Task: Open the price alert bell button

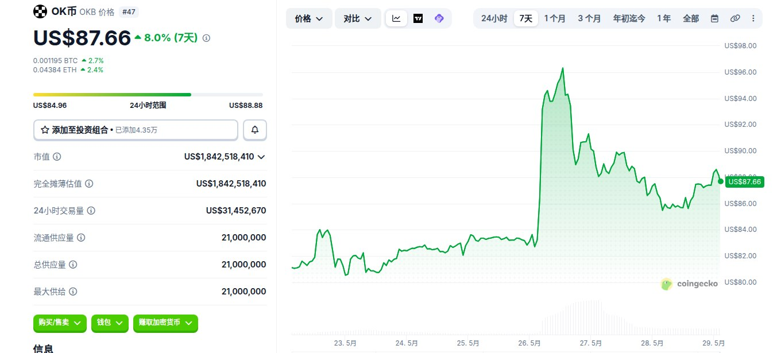Action: click(x=255, y=130)
